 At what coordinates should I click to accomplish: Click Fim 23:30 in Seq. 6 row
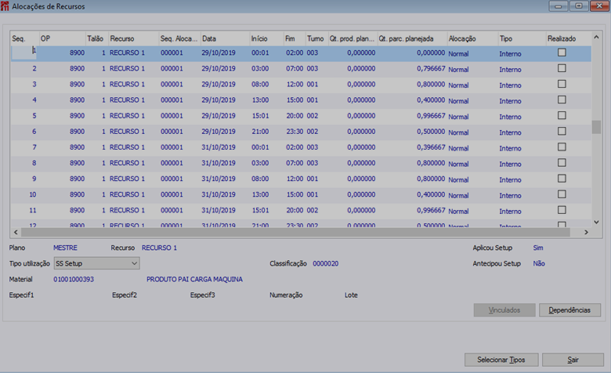pos(295,132)
